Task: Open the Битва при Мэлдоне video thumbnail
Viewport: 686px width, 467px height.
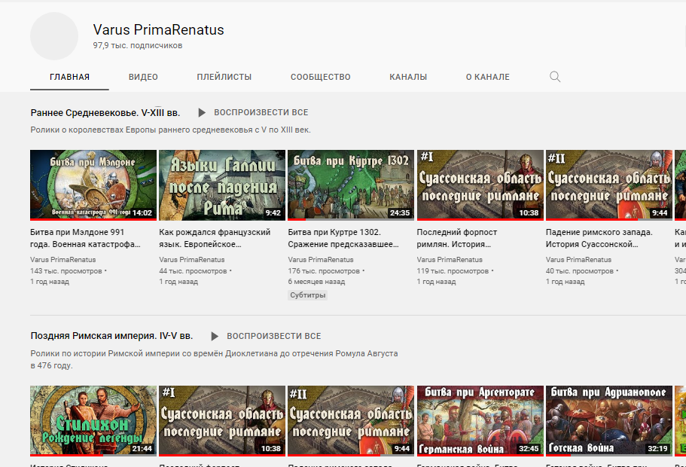Action: point(93,185)
